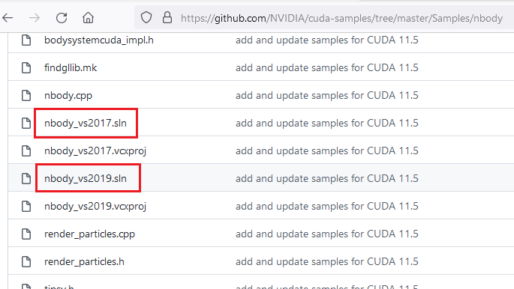The height and width of the screenshot is (289, 514).
Task: Open the findgllib.mk file
Action: (71, 67)
